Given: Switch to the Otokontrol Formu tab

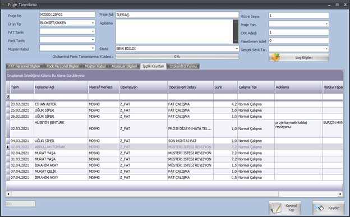Looking at the screenshot, I should tap(183, 66).
